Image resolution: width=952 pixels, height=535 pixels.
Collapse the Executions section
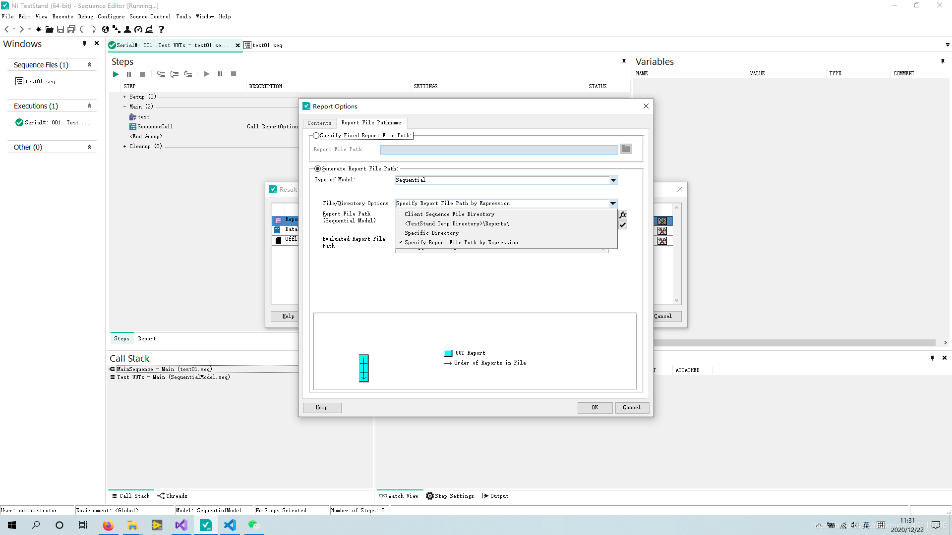pos(89,106)
